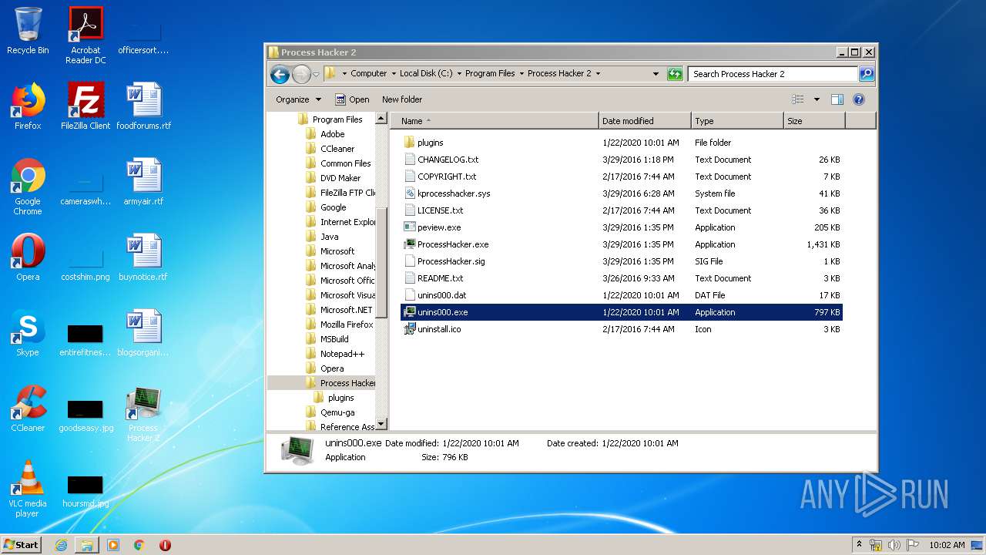This screenshot has width=986, height=555.
Task: Select goodseasy.jpg desktop file
Action: [86, 413]
